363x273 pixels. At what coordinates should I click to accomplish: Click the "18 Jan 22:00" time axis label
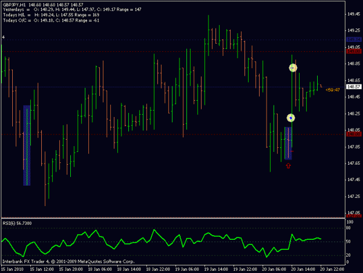(158, 270)
